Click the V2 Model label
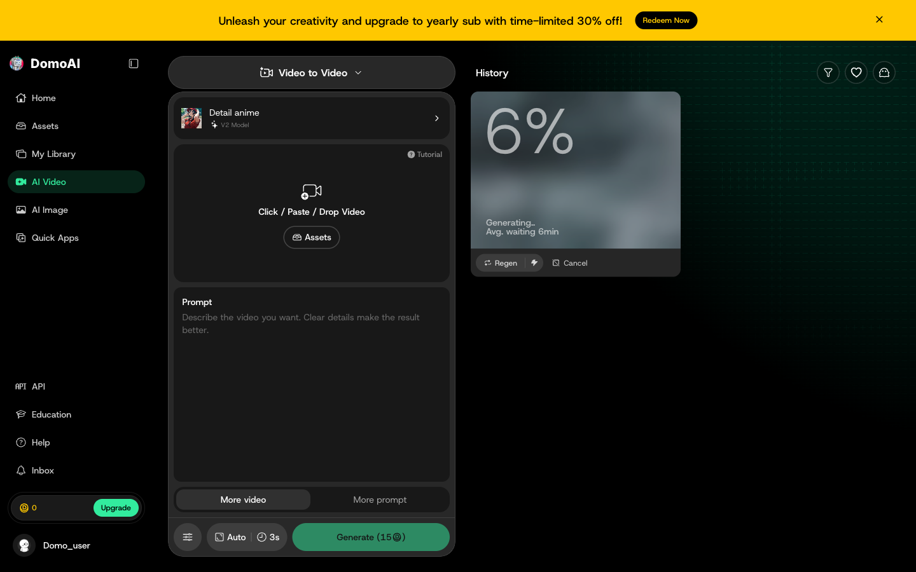The width and height of the screenshot is (916, 572). [235, 125]
